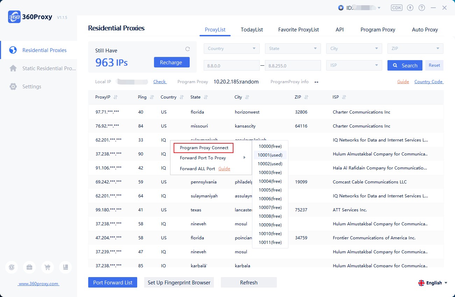Open the Country filter dropdown

coord(232,49)
